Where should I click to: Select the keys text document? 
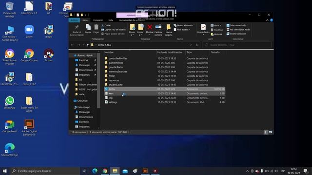point(165,93)
